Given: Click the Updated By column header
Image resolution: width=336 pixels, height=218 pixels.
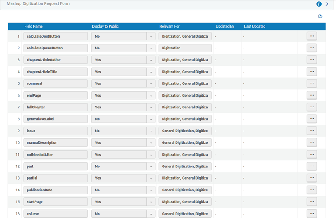Looking at the screenshot, I should [225, 26].
